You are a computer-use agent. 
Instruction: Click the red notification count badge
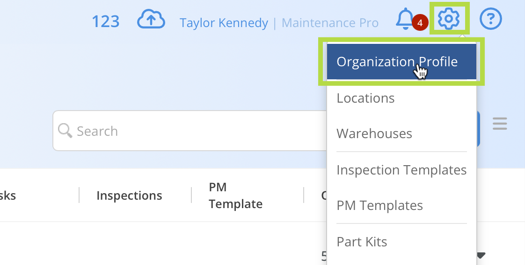pyautogui.click(x=420, y=23)
